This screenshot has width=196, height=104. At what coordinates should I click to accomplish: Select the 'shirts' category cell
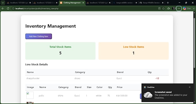click(61, 96)
